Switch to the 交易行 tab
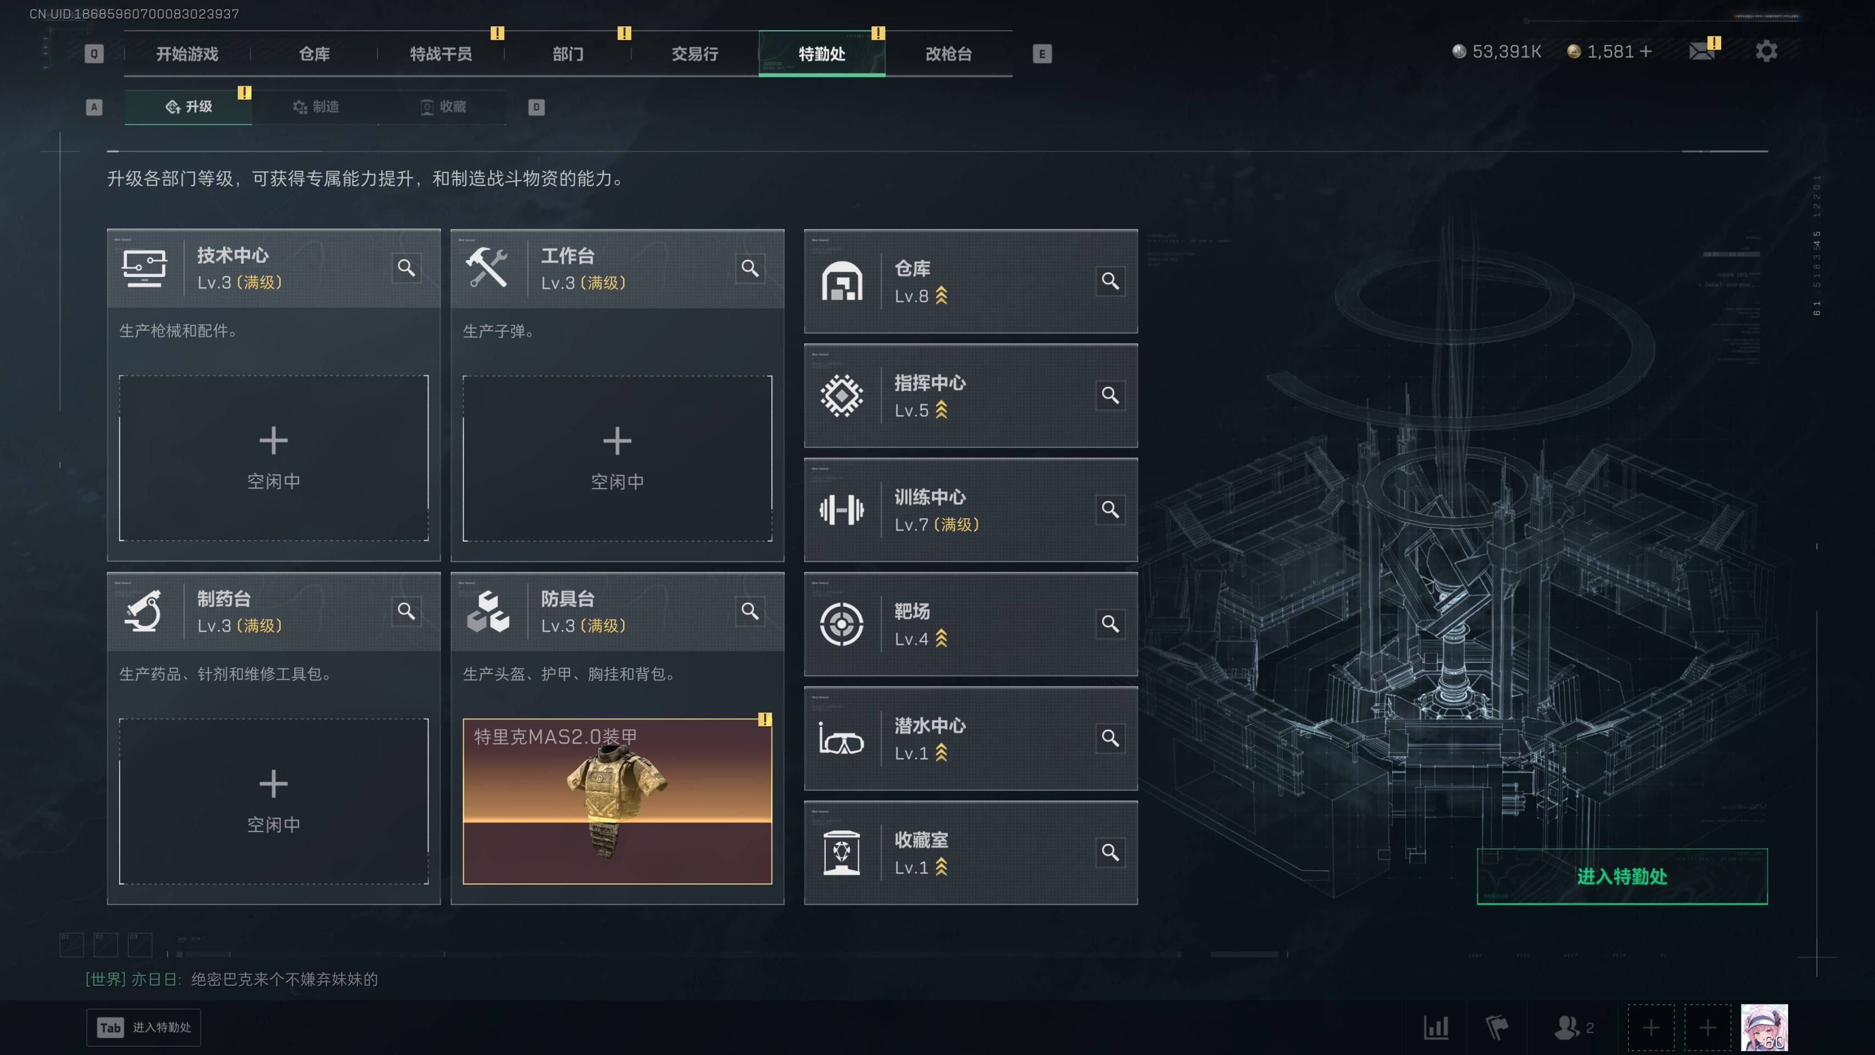This screenshot has width=1875, height=1055. pyautogui.click(x=694, y=54)
